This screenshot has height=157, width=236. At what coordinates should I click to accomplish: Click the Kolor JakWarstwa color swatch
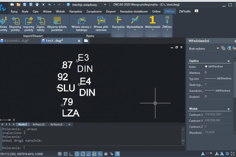[x=206, y=67]
